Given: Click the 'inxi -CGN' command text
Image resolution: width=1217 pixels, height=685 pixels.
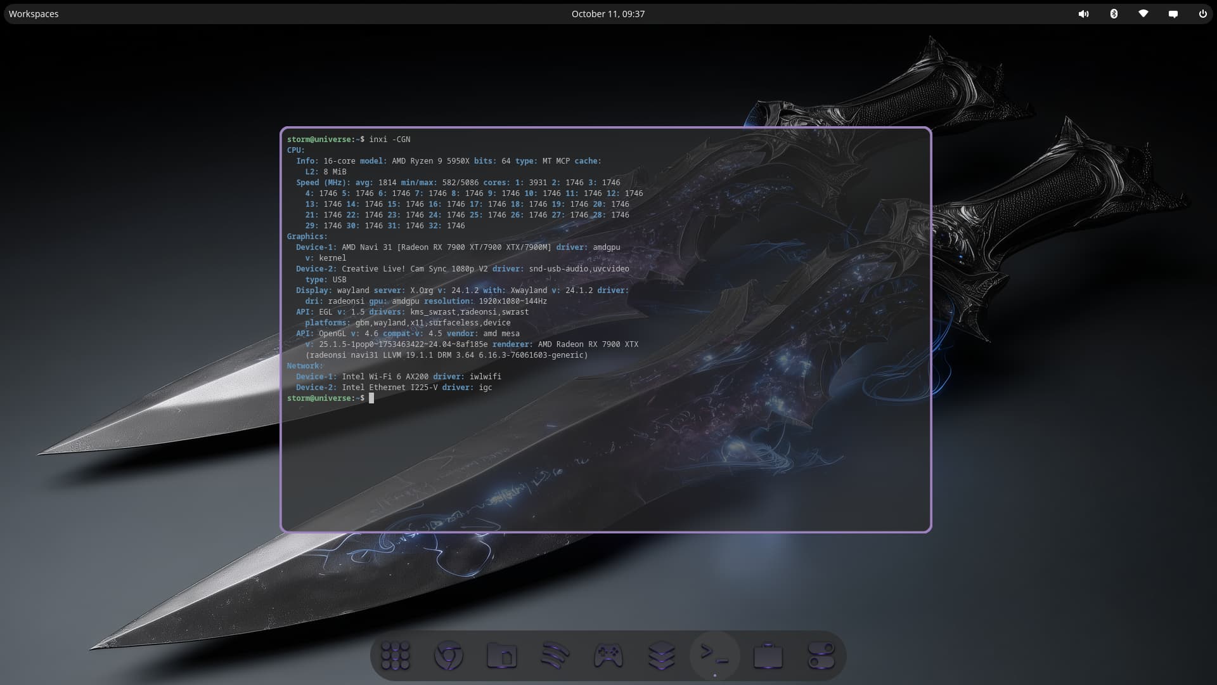Looking at the screenshot, I should coord(389,140).
